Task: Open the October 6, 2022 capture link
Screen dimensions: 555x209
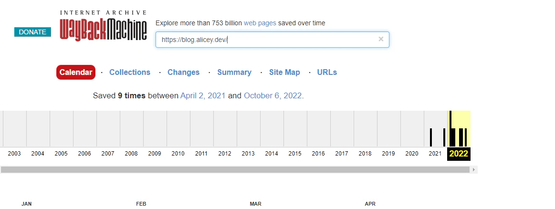Action: point(272,95)
